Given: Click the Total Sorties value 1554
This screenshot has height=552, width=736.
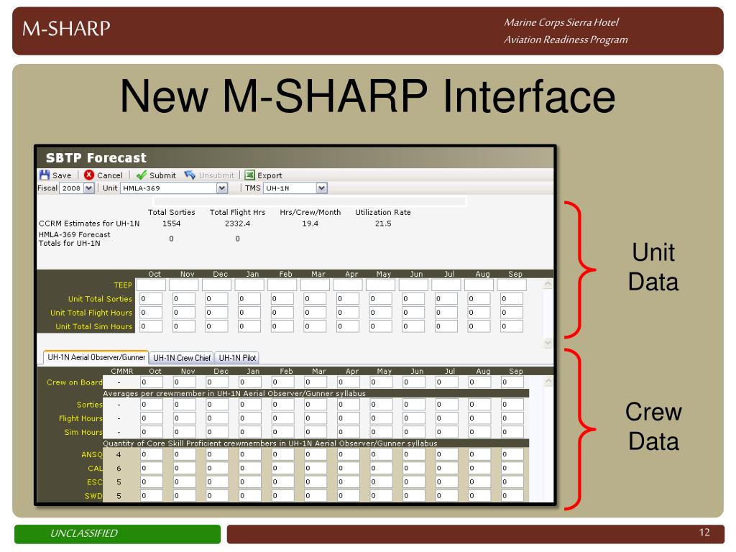Looking at the screenshot, I should (x=171, y=224).
